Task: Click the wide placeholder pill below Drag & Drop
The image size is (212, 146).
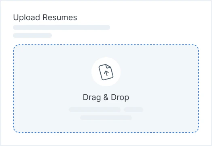Action: click(x=95, y=110)
